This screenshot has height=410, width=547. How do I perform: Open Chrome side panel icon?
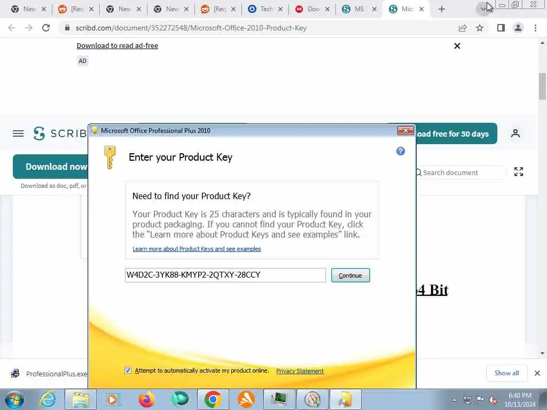(501, 28)
